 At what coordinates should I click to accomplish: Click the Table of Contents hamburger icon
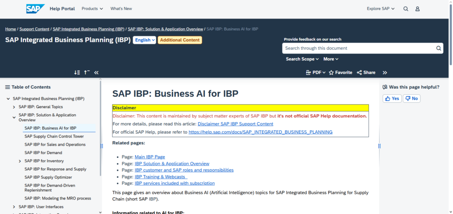point(8,87)
